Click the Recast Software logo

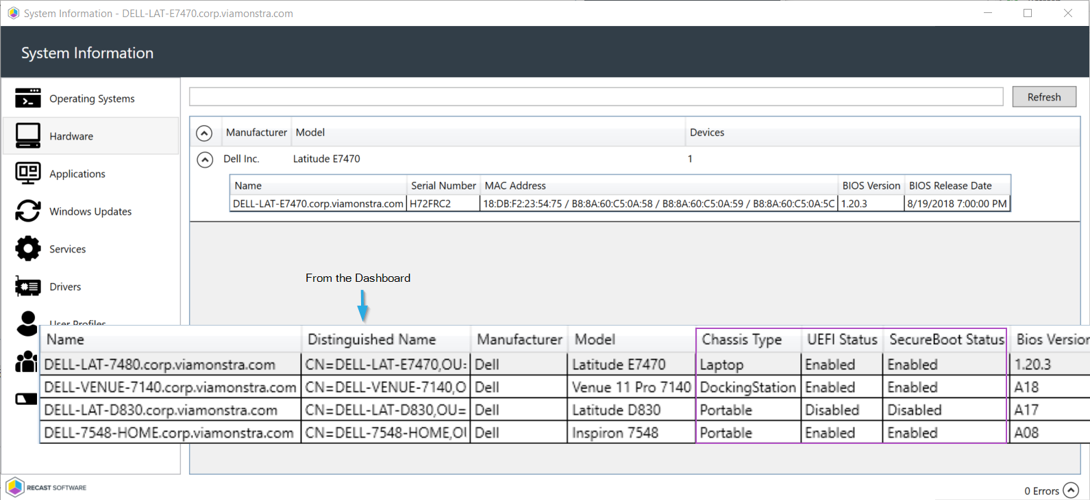point(15,488)
